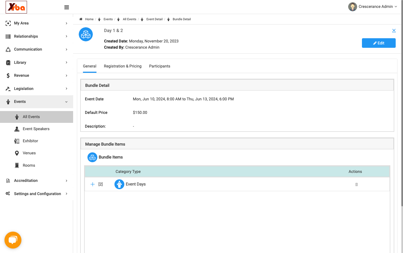Expand the Relationships menu chevron
The height and width of the screenshot is (253, 403).
(x=66, y=36)
